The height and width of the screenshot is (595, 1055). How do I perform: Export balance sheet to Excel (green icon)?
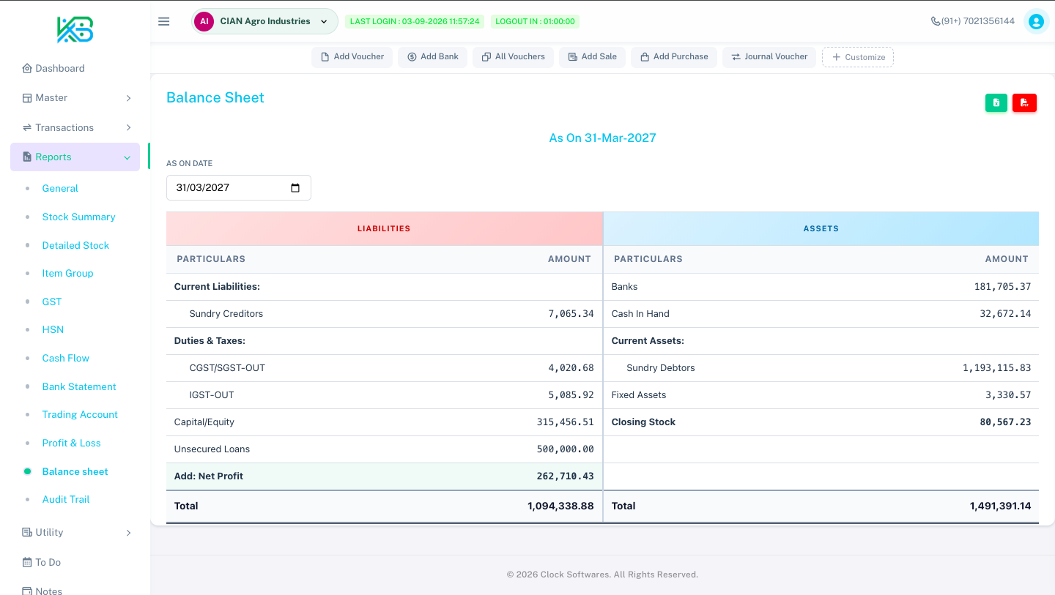[x=996, y=103]
